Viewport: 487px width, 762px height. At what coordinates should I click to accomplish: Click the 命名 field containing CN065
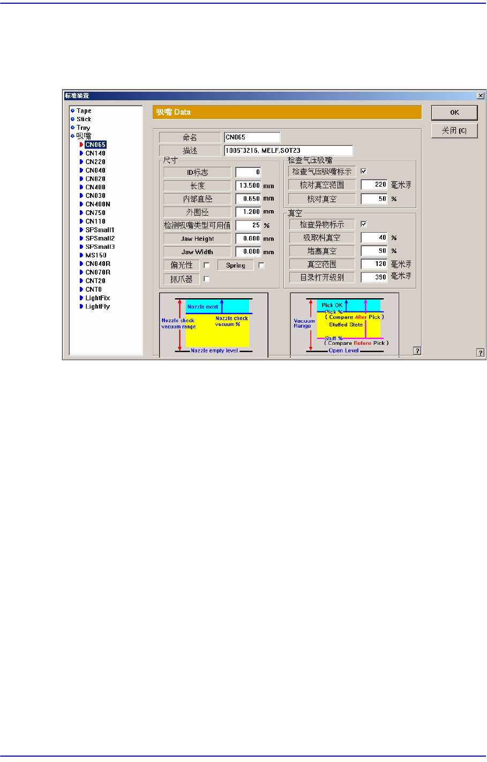(252, 137)
